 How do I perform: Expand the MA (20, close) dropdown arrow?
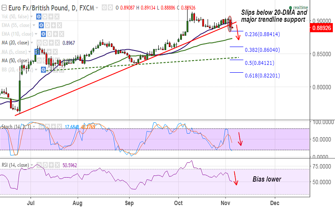32,43
